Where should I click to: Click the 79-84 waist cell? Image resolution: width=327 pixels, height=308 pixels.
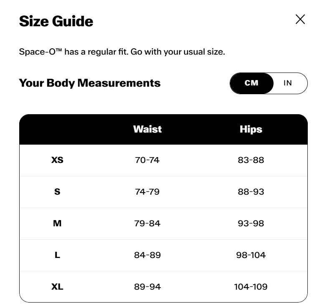[x=147, y=223]
